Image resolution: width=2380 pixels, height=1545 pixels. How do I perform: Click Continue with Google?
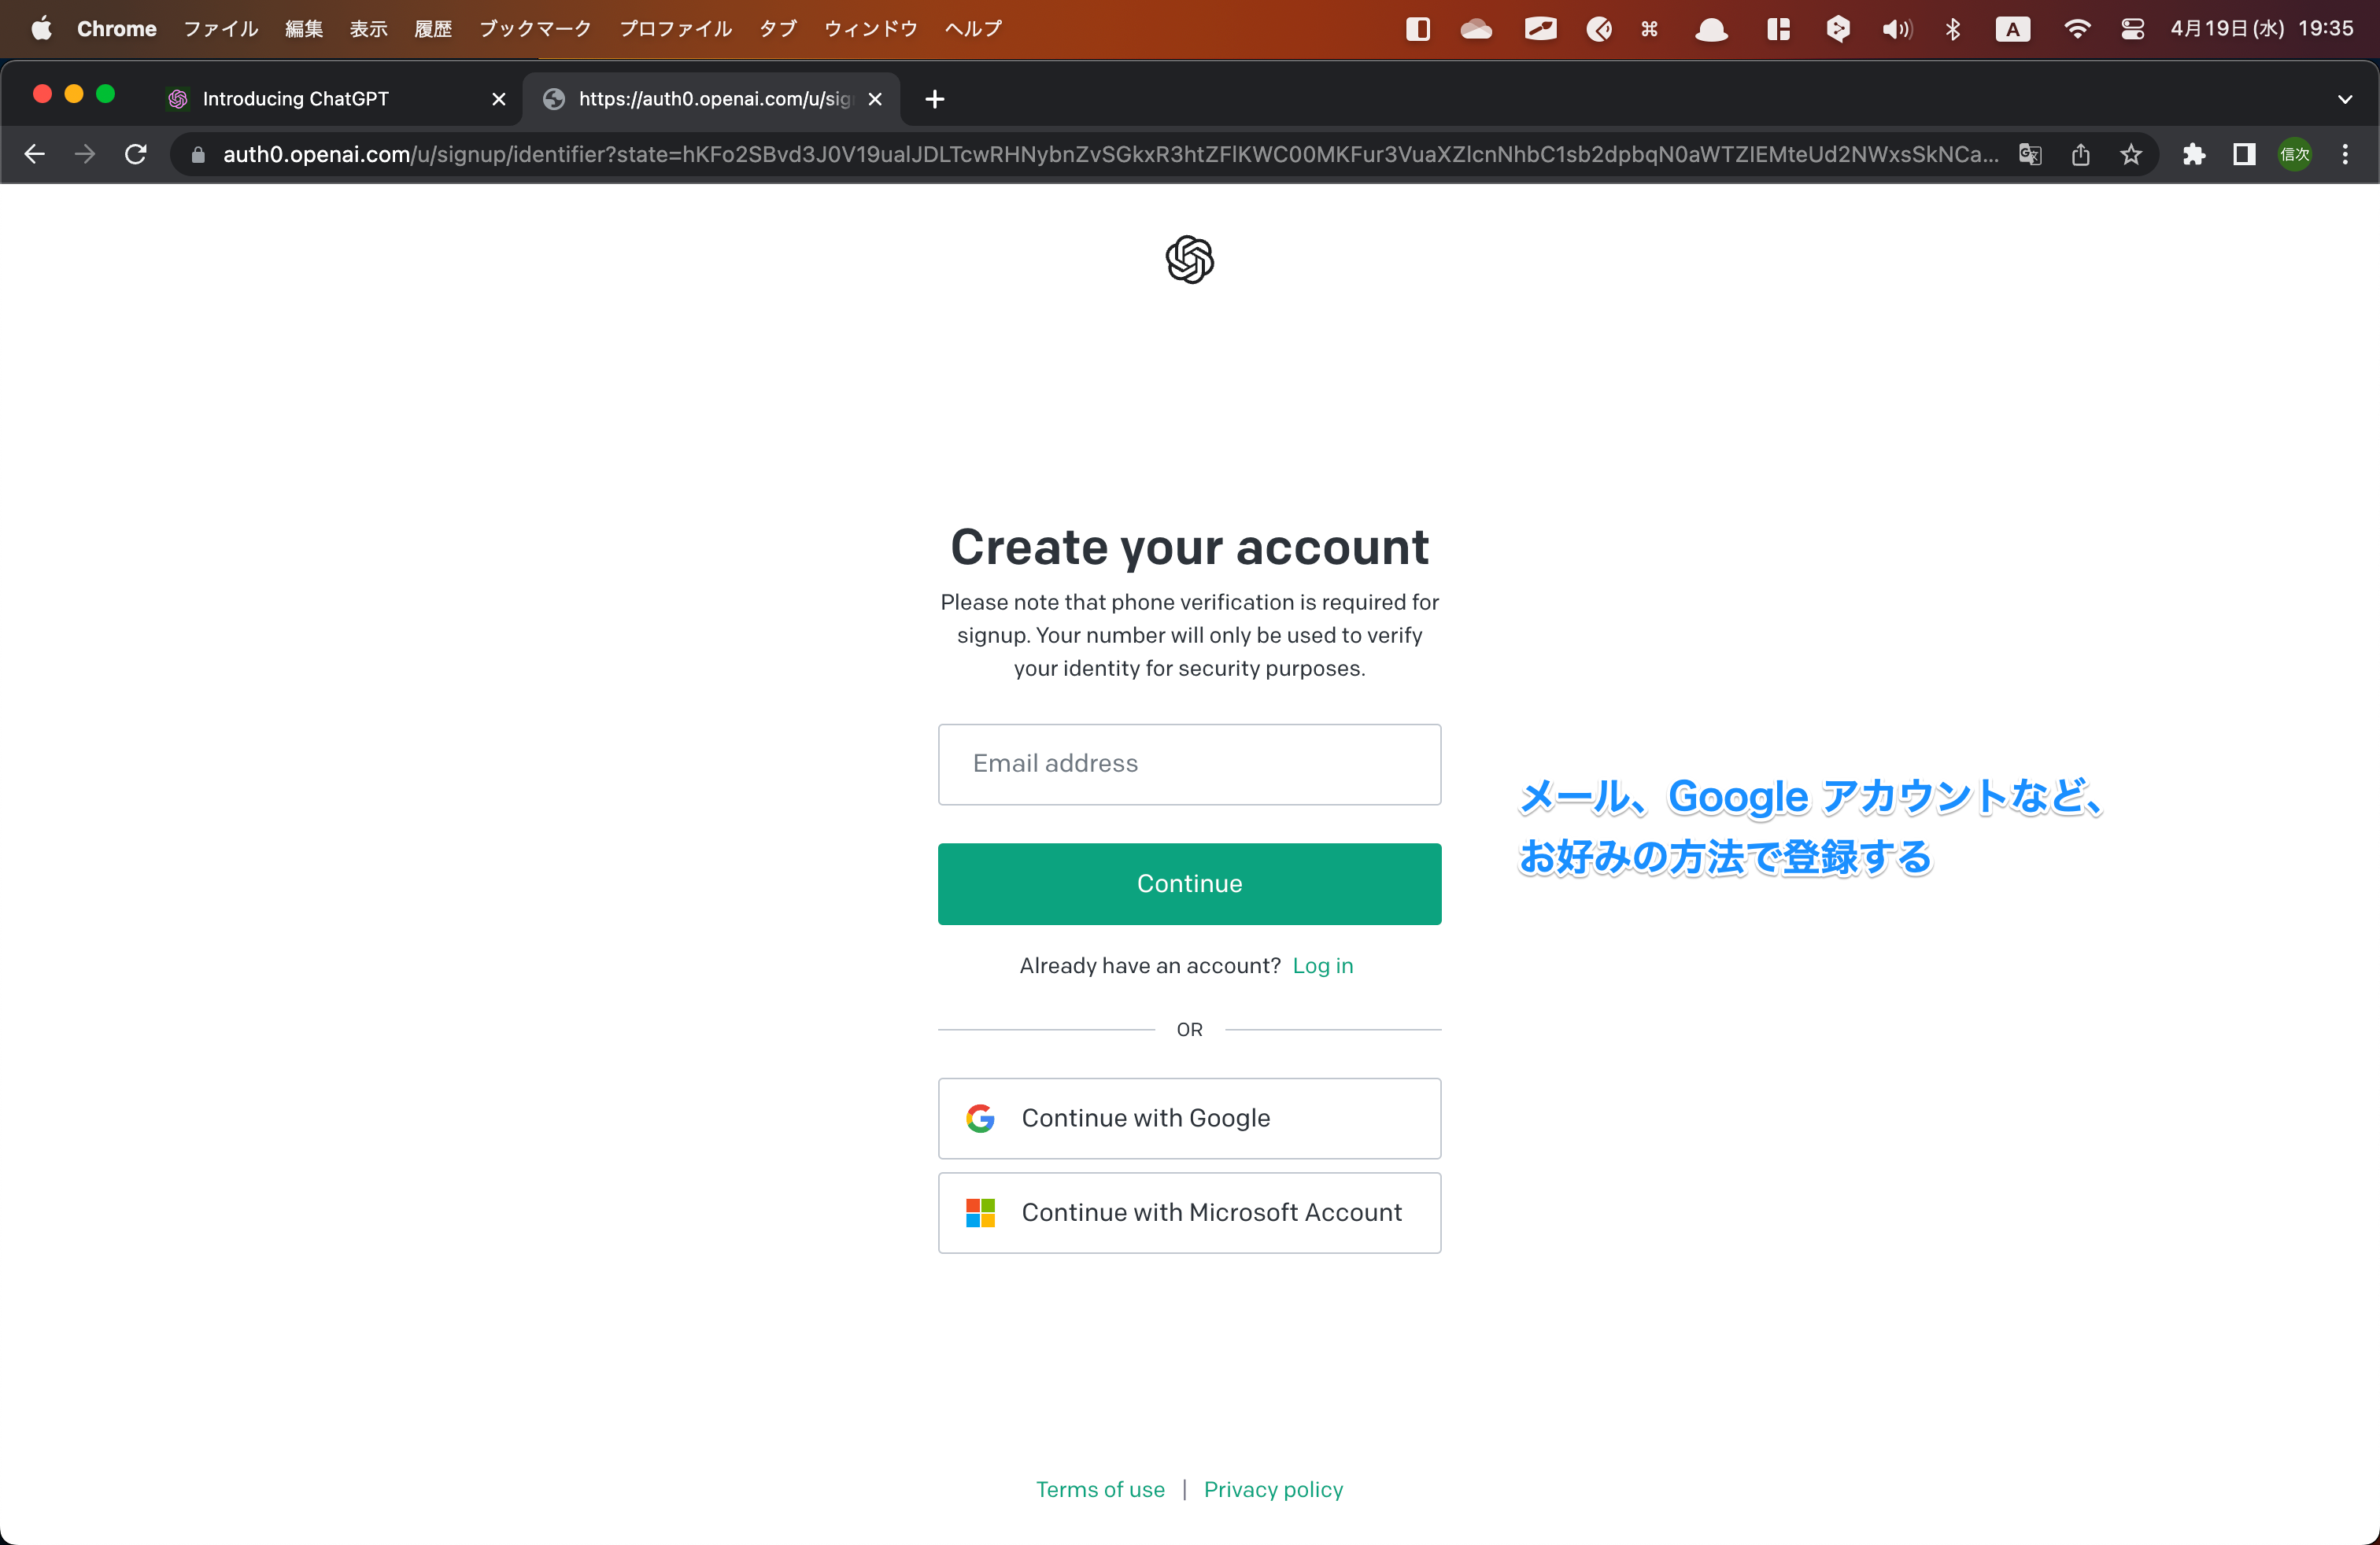pos(1189,1117)
